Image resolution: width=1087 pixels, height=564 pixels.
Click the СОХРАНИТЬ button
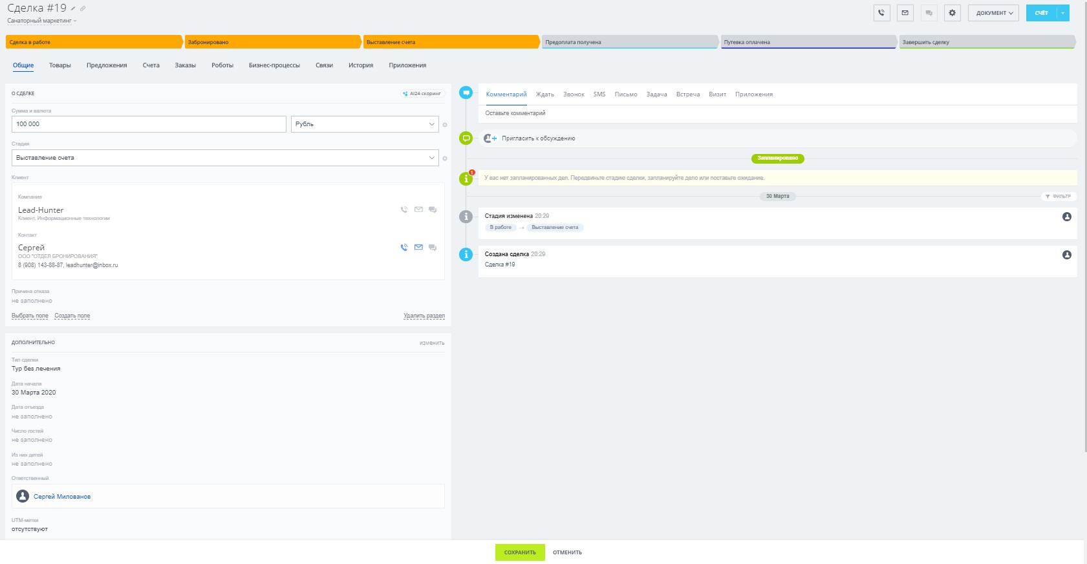pos(520,552)
